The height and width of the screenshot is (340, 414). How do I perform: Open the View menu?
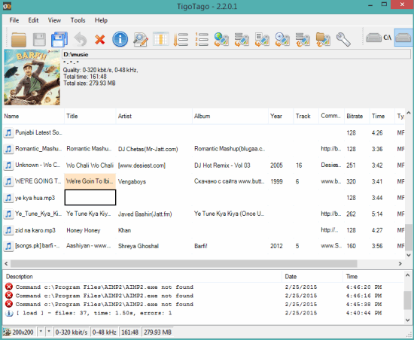tap(54, 20)
